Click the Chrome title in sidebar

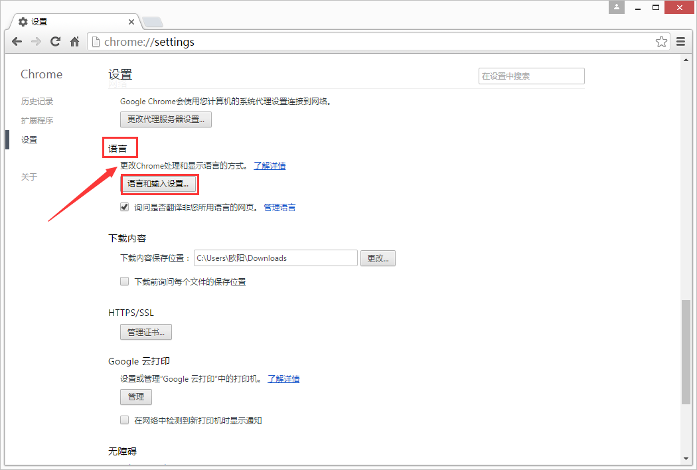[41, 74]
